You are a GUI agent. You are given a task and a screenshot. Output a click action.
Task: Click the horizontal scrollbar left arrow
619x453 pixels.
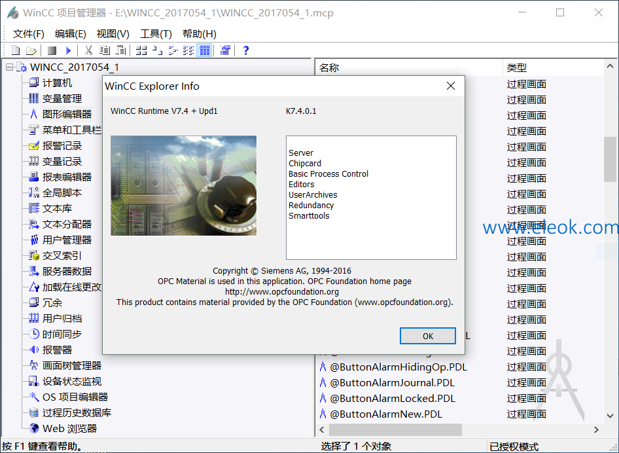click(x=322, y=429)
